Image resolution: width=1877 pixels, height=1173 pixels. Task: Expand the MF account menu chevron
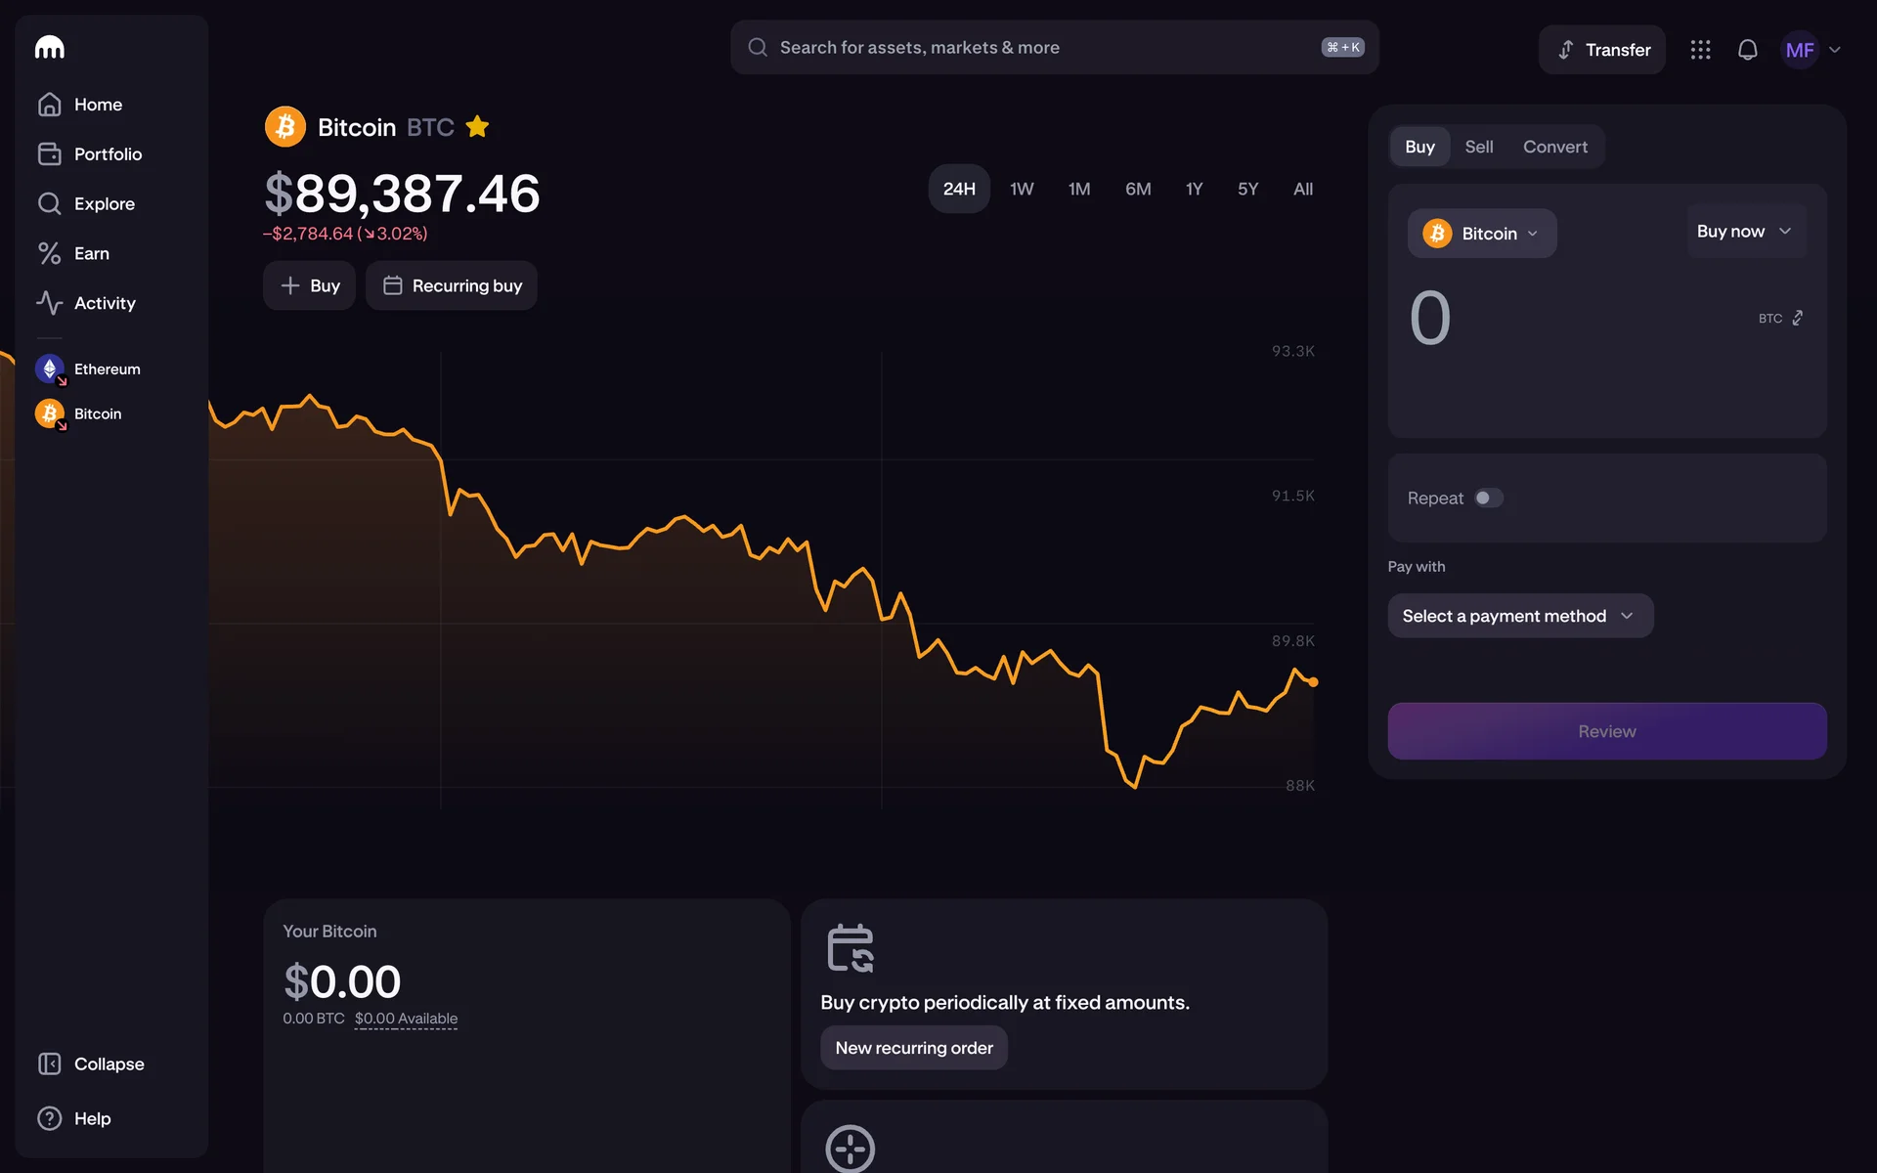1834,50
